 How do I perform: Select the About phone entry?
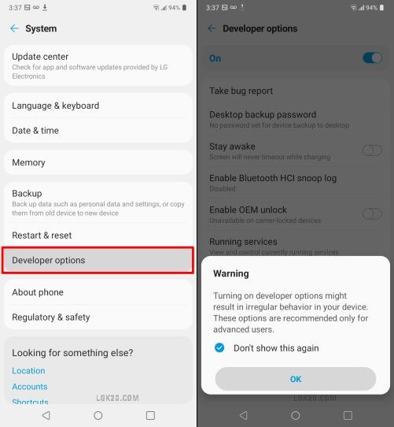point(98,292)
